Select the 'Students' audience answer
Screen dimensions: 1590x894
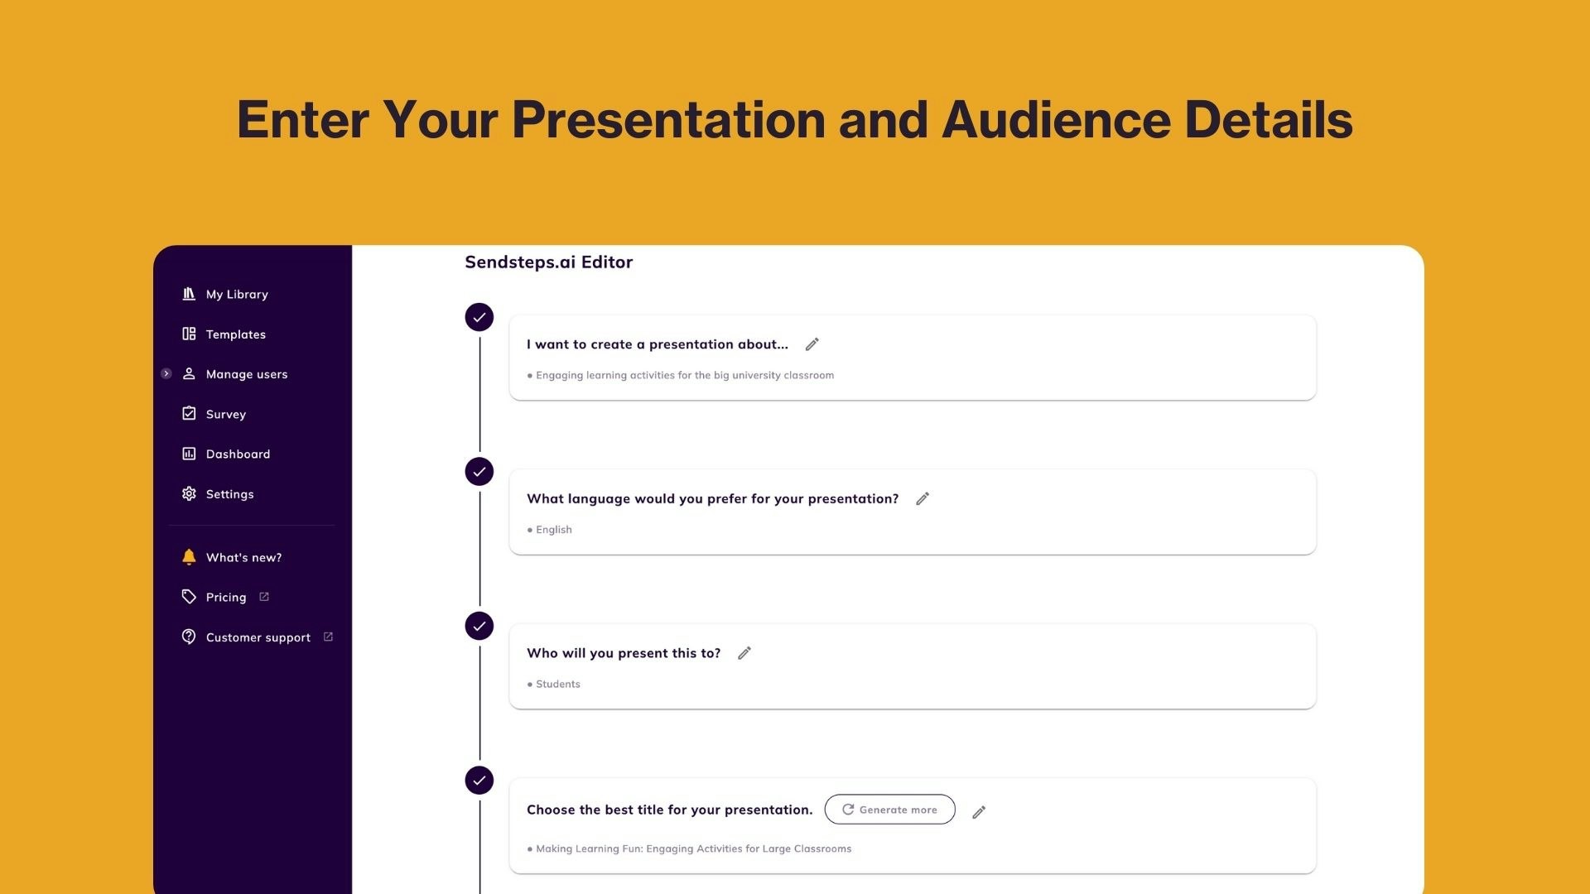558,684
